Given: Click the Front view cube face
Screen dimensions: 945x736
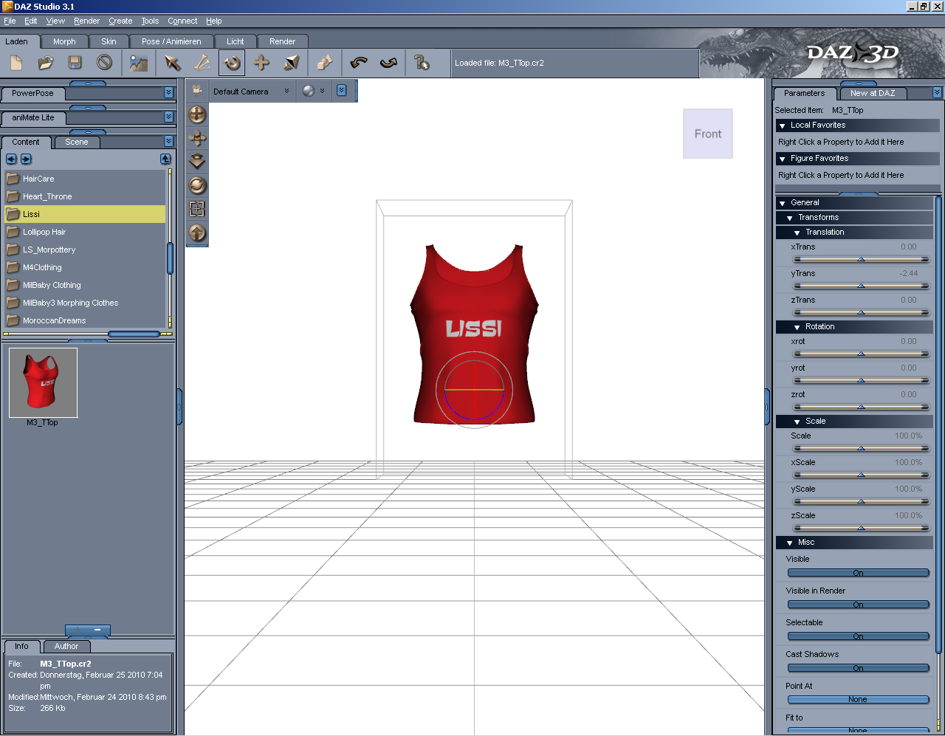Looking at the screenshot, I should coord(708,134).
